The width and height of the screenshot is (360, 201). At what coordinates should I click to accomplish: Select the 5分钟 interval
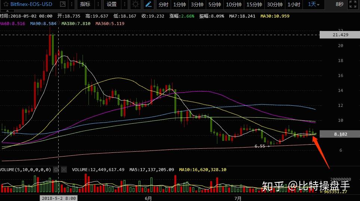pos(215,4)
